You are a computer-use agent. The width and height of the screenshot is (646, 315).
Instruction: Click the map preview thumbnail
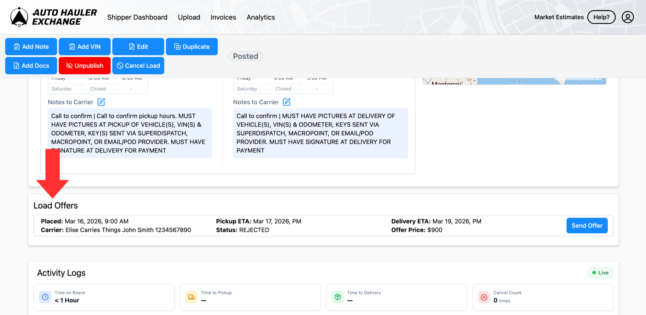pyautogui.click(x=514, y=81)
